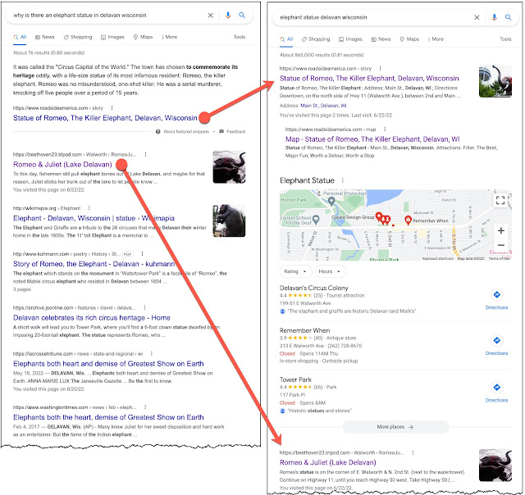
Task: Switch to News tab in right results
Action: tap(381, 39)
